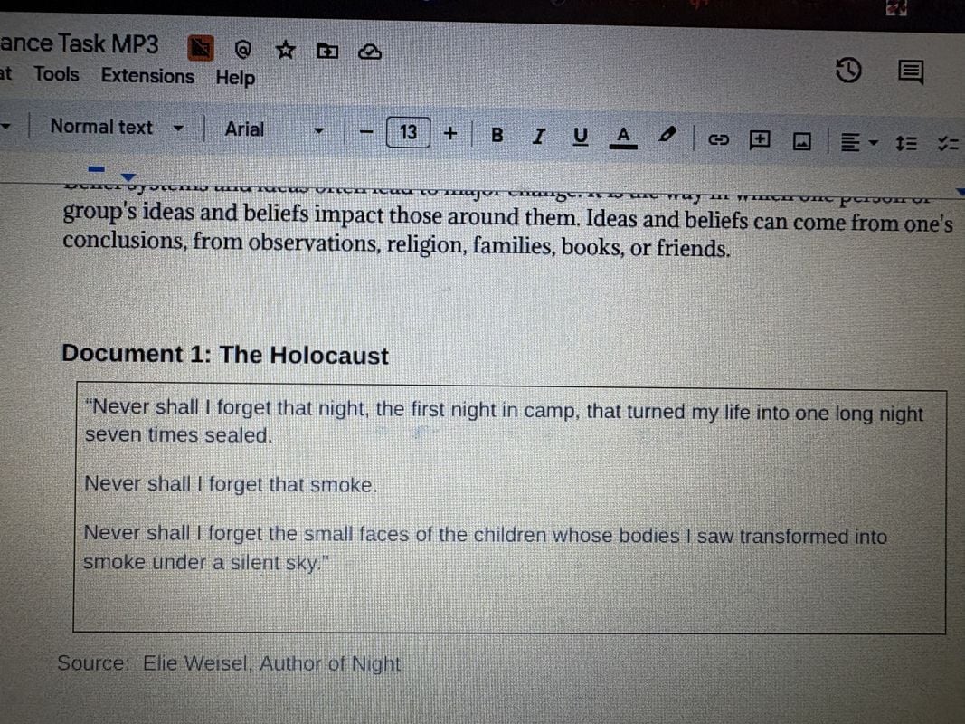Star this document with the star icon

point(285,50)
